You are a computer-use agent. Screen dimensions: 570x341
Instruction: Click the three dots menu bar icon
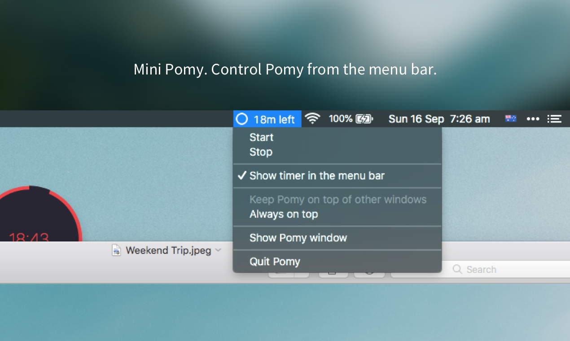point(533,119)
